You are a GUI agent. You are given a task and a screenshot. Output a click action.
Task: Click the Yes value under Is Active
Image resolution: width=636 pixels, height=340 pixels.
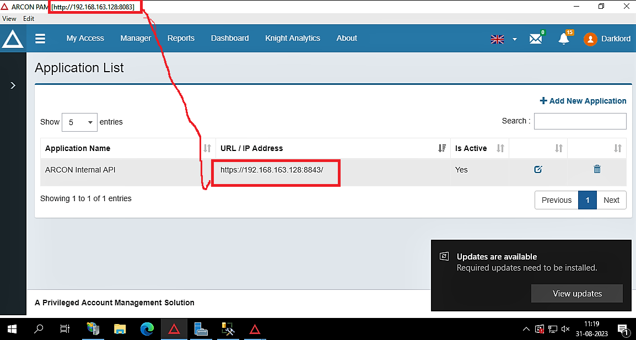462,170
